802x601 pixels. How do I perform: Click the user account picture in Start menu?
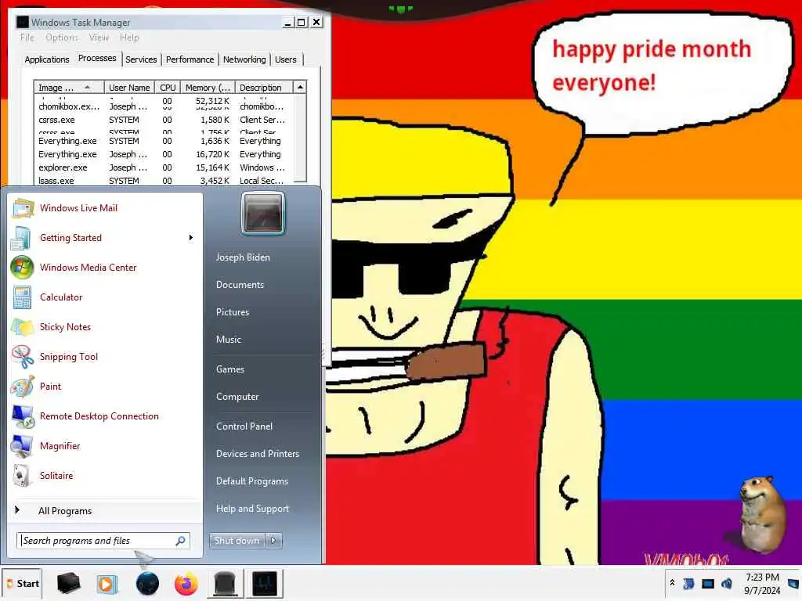click(263, 213)
